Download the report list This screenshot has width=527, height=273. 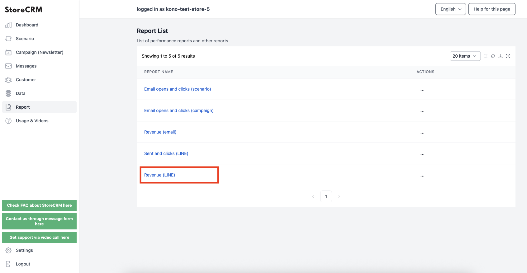click(501, 56)
